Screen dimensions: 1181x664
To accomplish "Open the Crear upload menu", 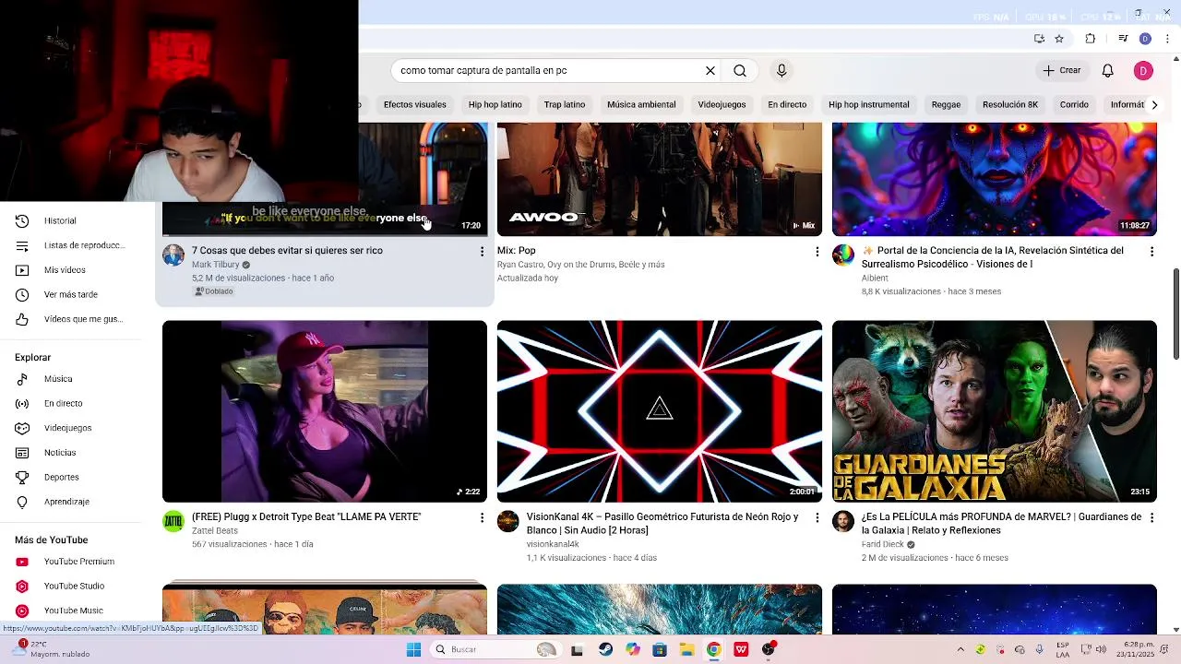I will [x=1062, y=70].
